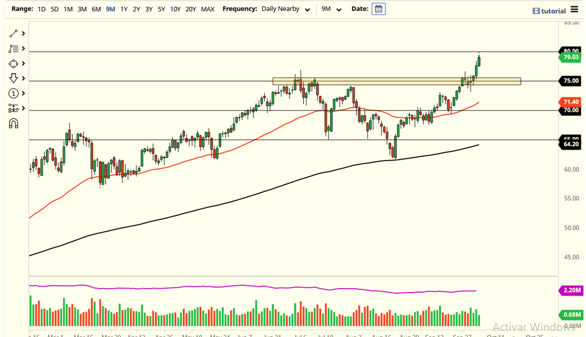Select the shapes drawing tool
Image resolution: width=586 pixels, height=337 pixels.
14,64
